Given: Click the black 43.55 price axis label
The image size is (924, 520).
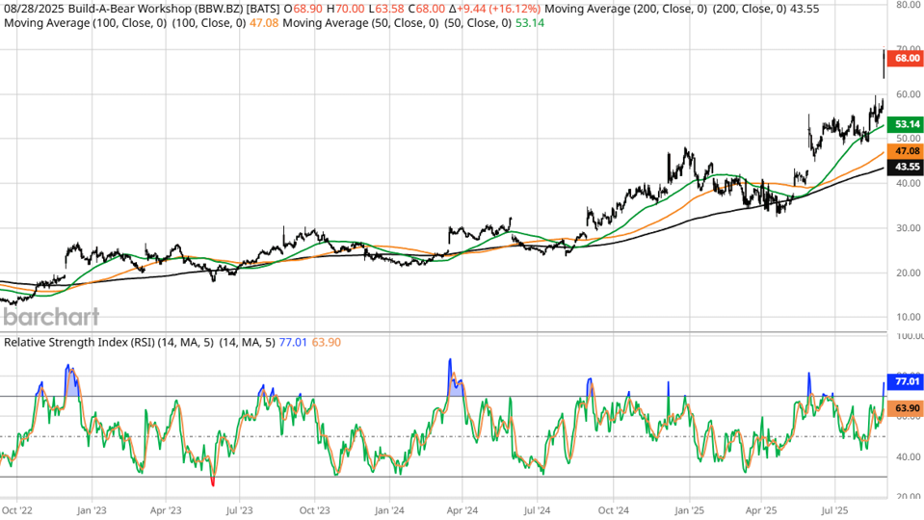Looking at the screenshot, I should click(905, 167).
